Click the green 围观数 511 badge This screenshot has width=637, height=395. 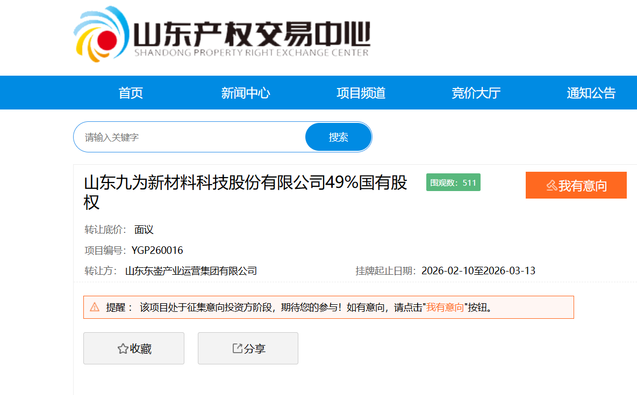453,182
